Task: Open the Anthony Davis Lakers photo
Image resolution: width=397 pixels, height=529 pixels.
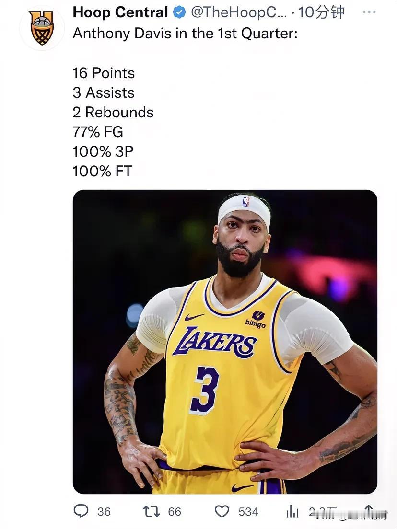Action: coord(225,342)
